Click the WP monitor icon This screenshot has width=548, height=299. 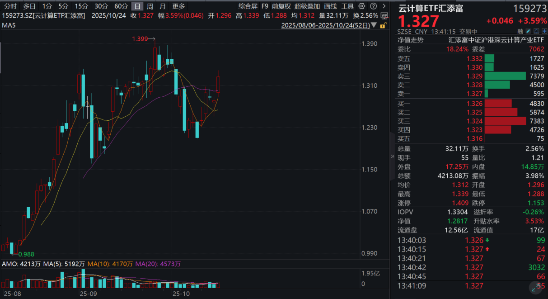384,15
